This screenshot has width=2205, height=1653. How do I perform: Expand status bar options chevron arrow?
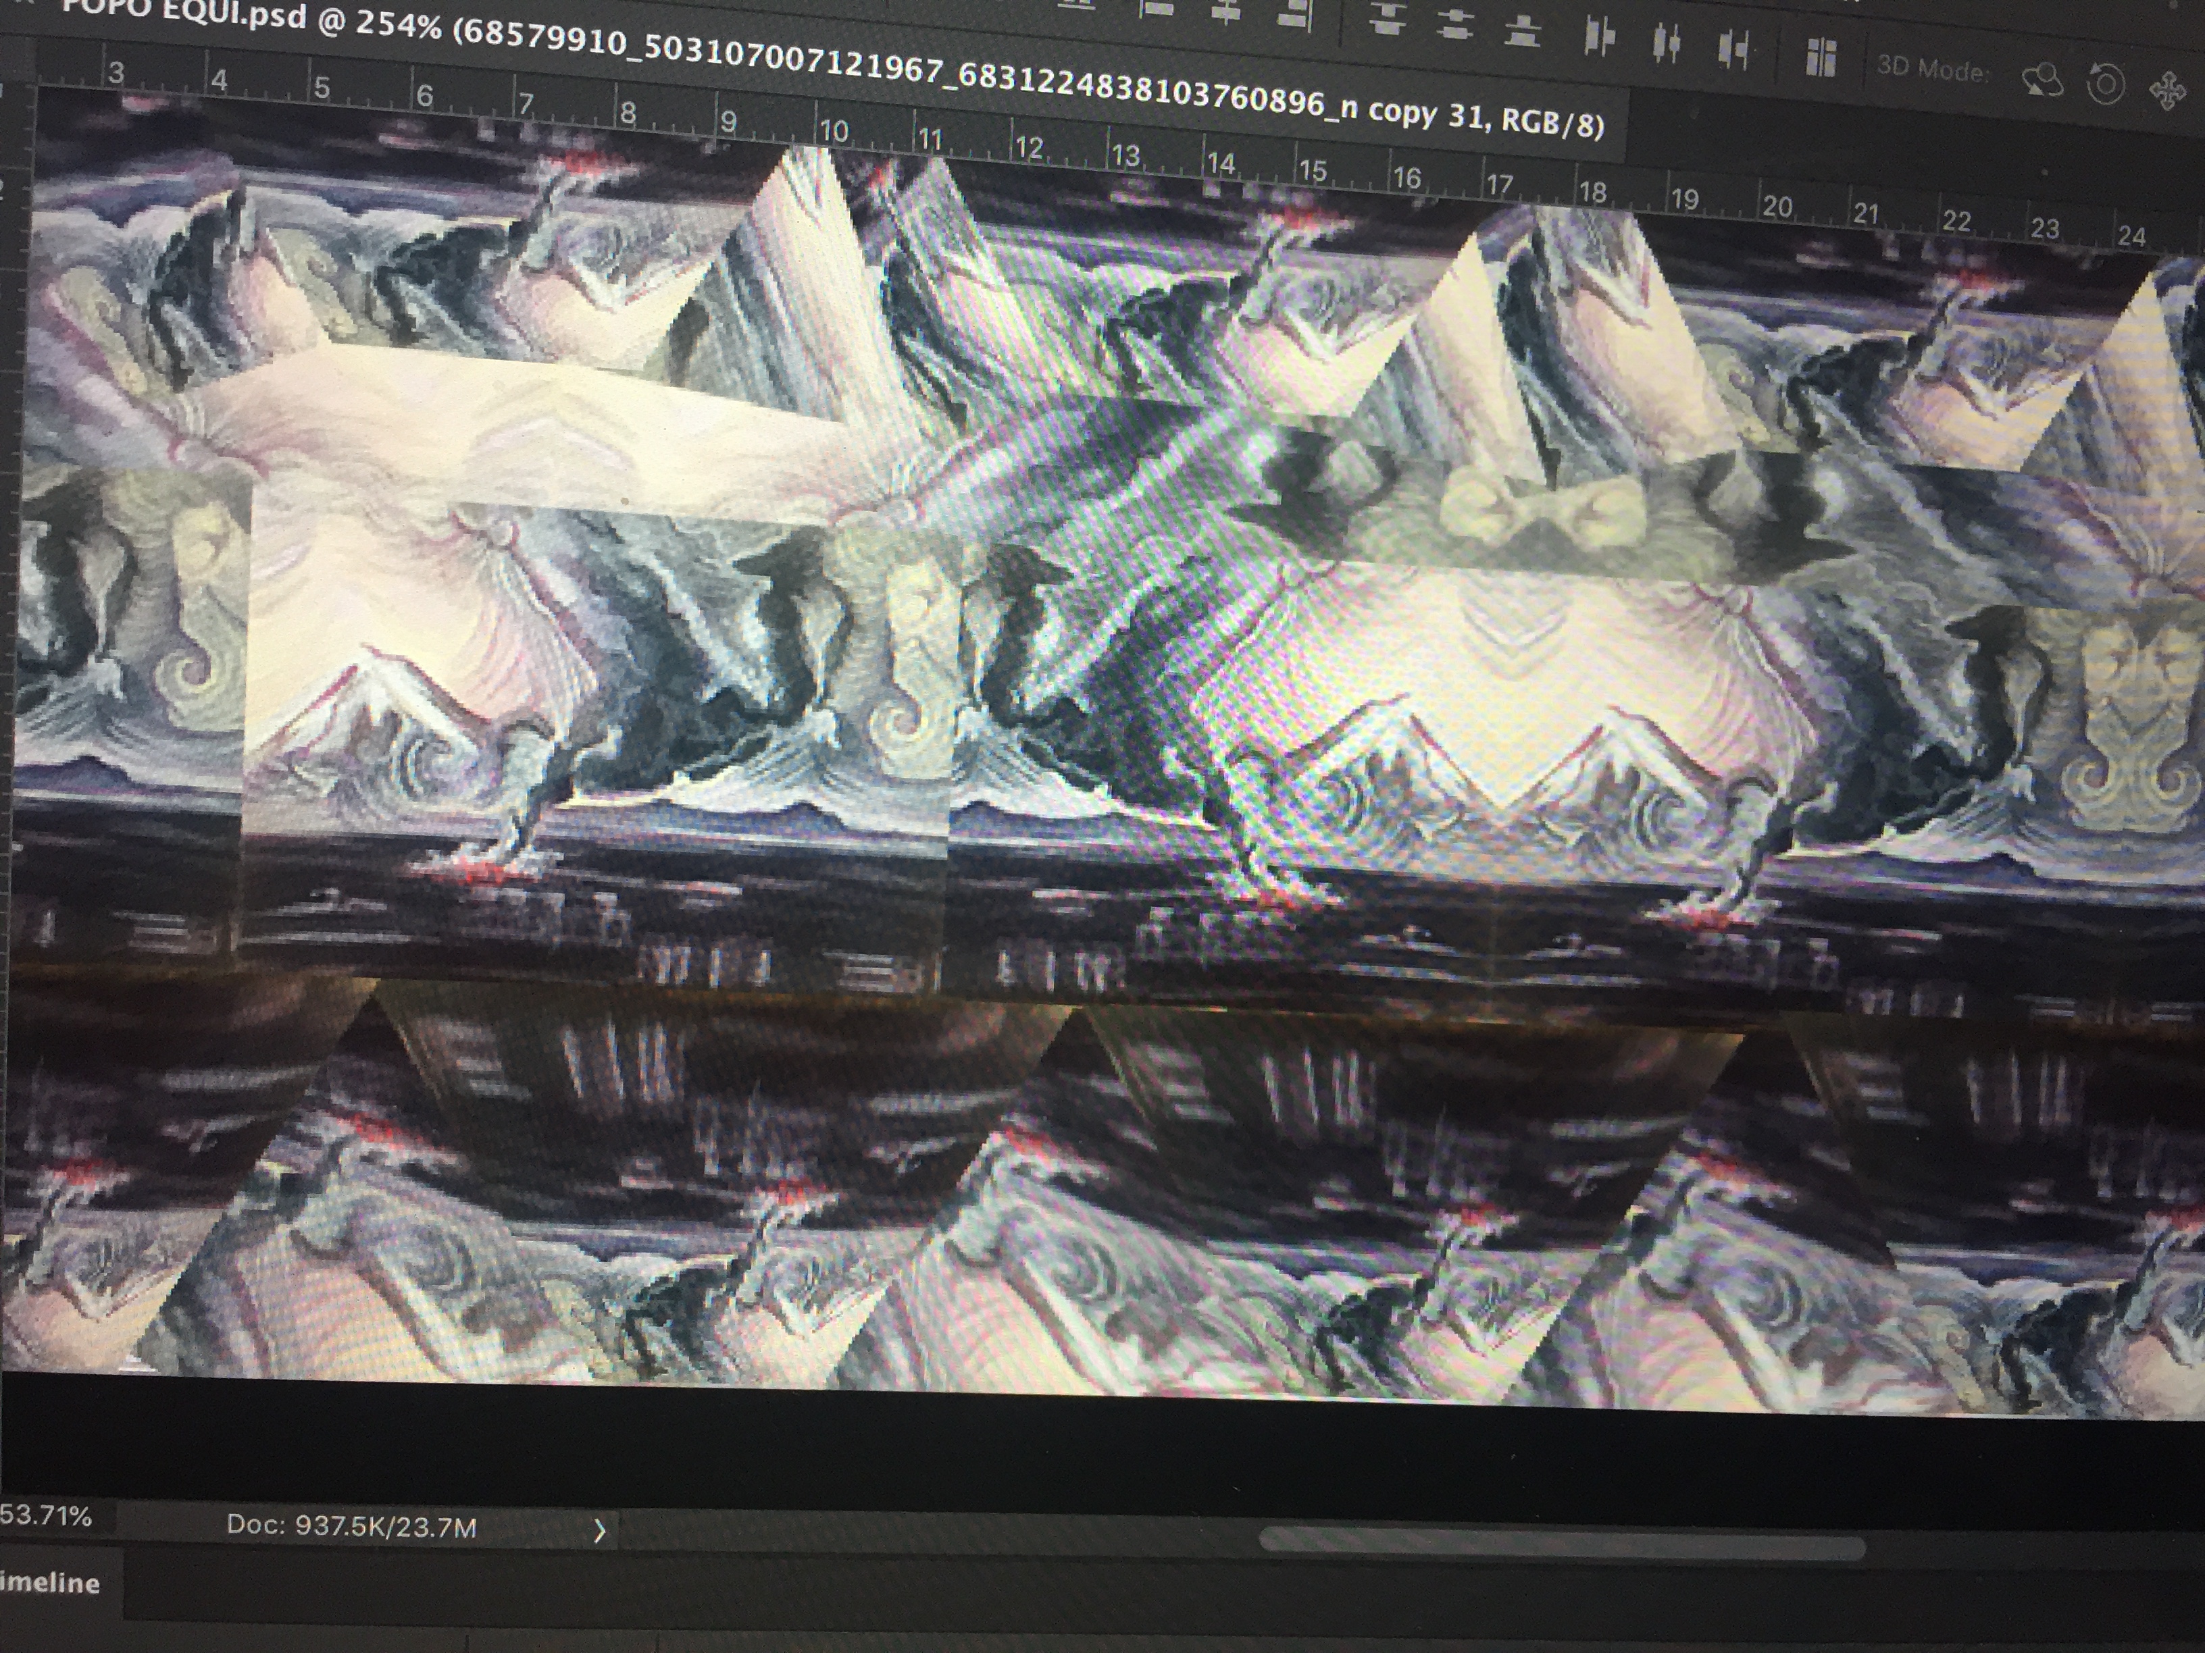(x=599, y=1531)
